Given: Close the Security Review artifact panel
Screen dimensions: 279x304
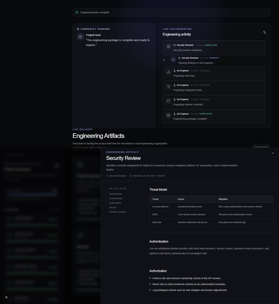Looking at the screenshot, I should 273,153.
